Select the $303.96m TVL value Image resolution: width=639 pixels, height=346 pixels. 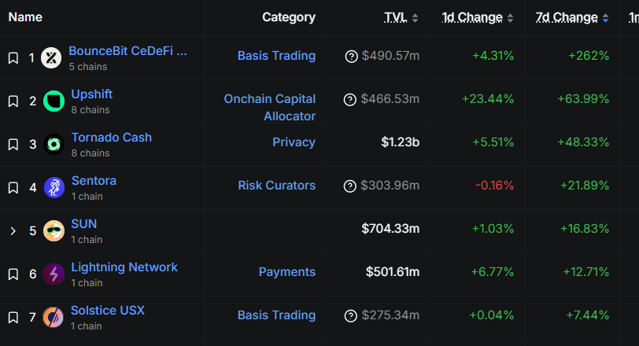(x=390, y=186)
